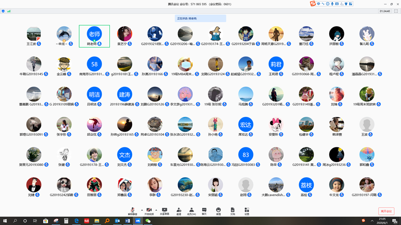Click the current speaker banner
401x225 pixels.
(x=200, y=18)
